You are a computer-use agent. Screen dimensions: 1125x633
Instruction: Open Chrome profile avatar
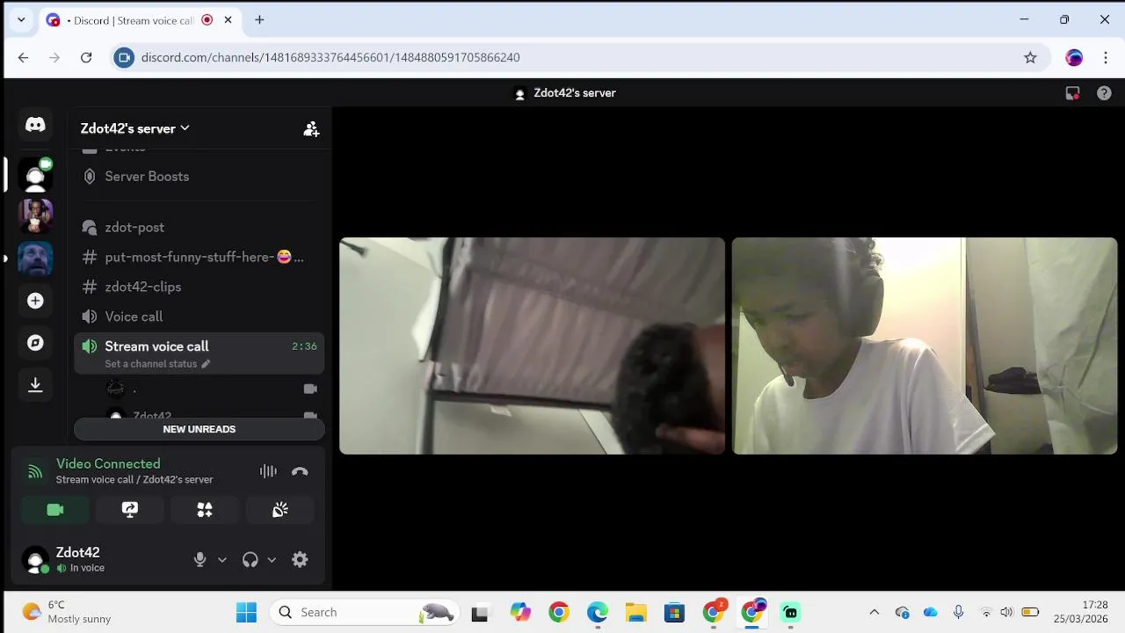point(1074,57)
